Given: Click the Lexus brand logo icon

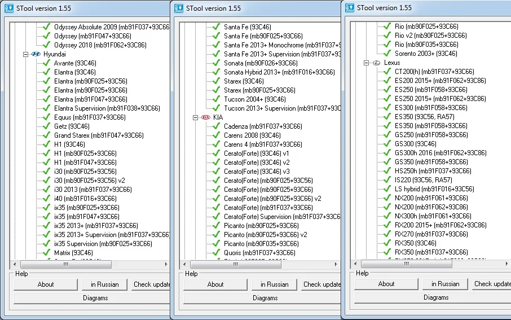Looking at the screenshot, I should point(376,63).
